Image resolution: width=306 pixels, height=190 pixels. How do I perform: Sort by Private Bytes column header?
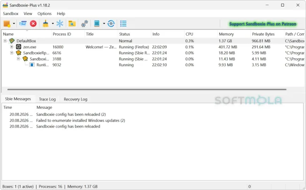(x=267, y=34)
